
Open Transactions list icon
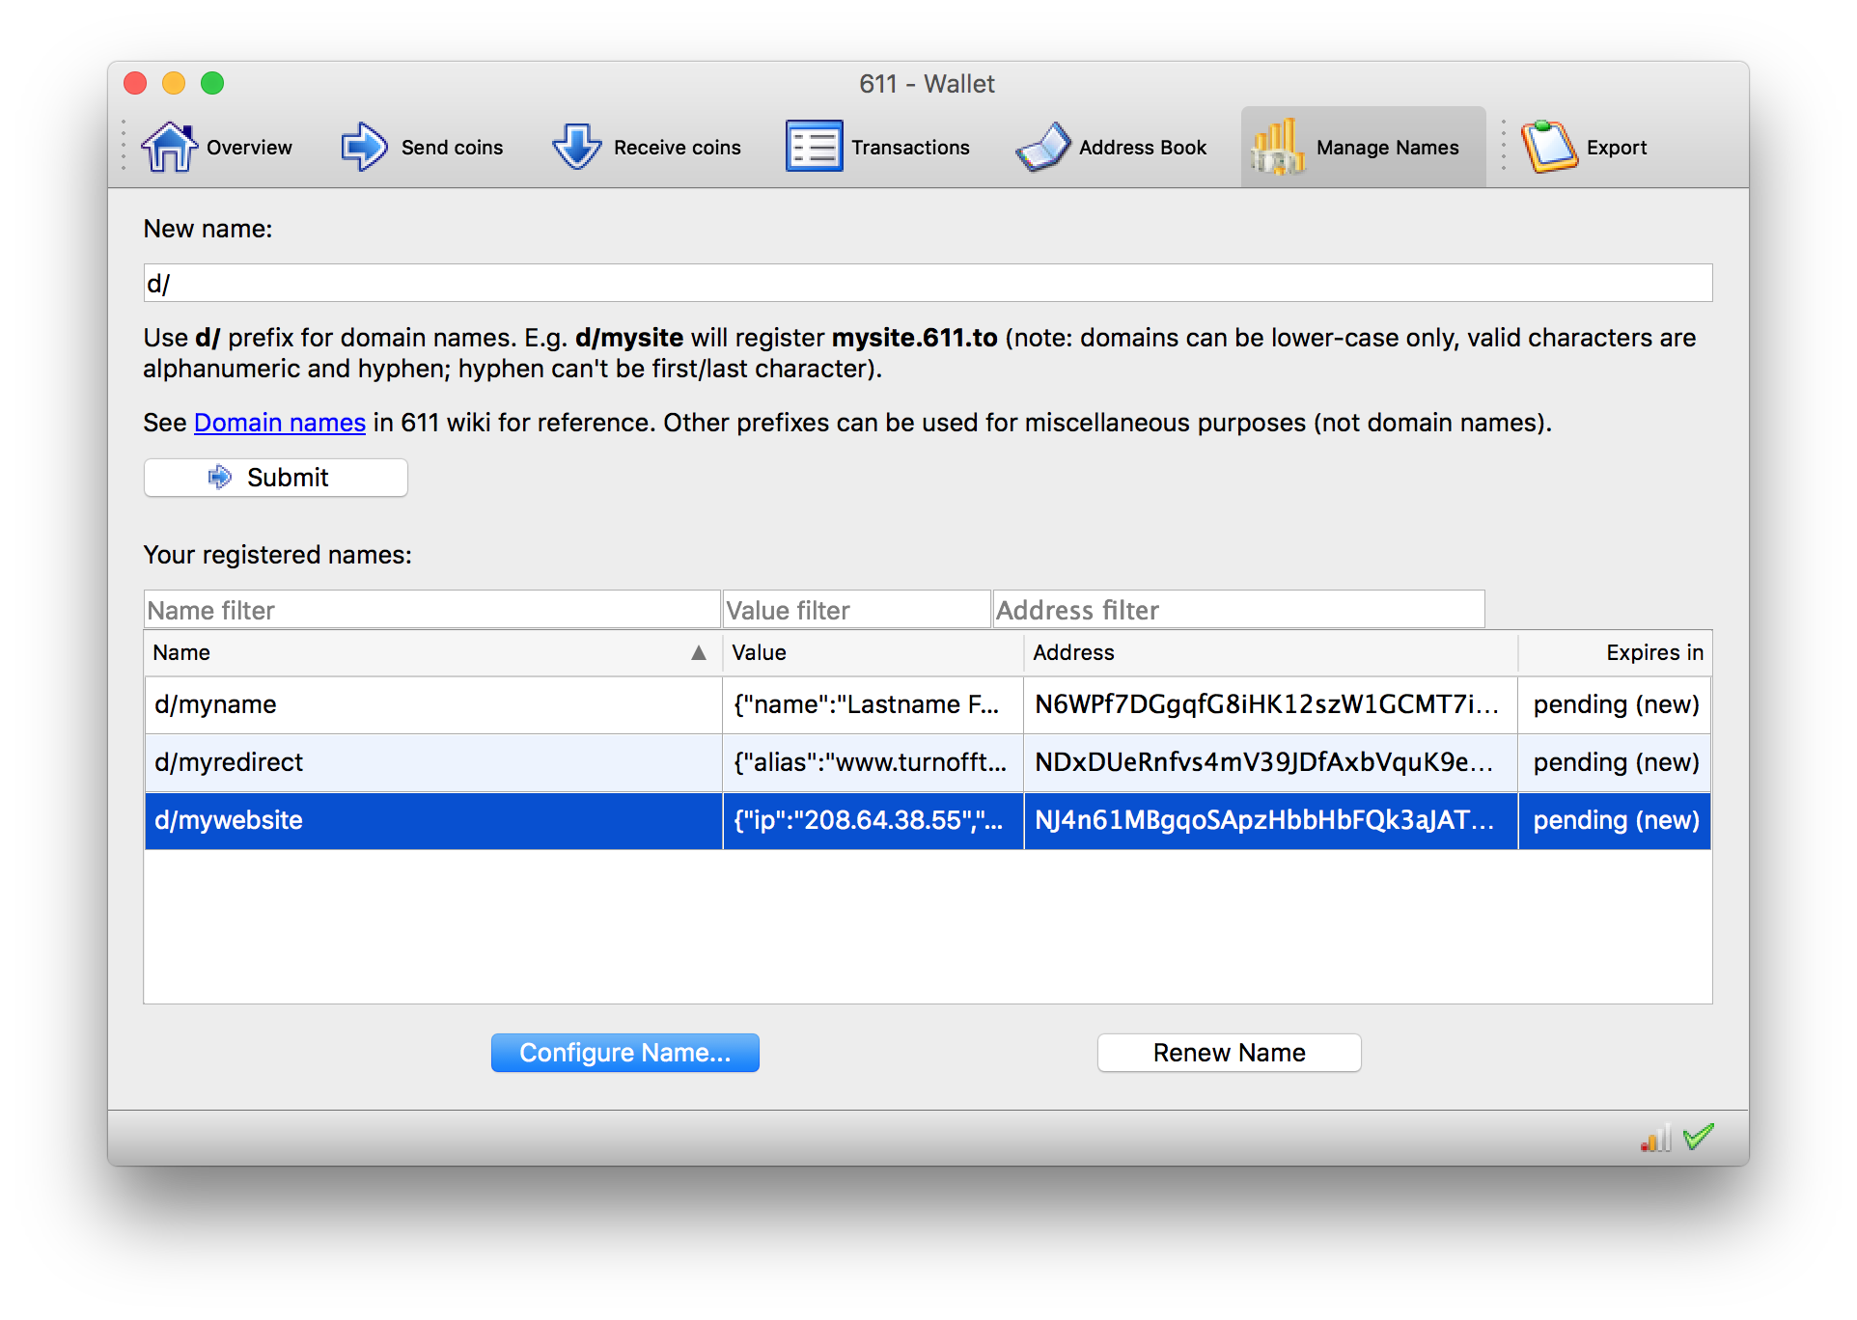click(814, 148)
